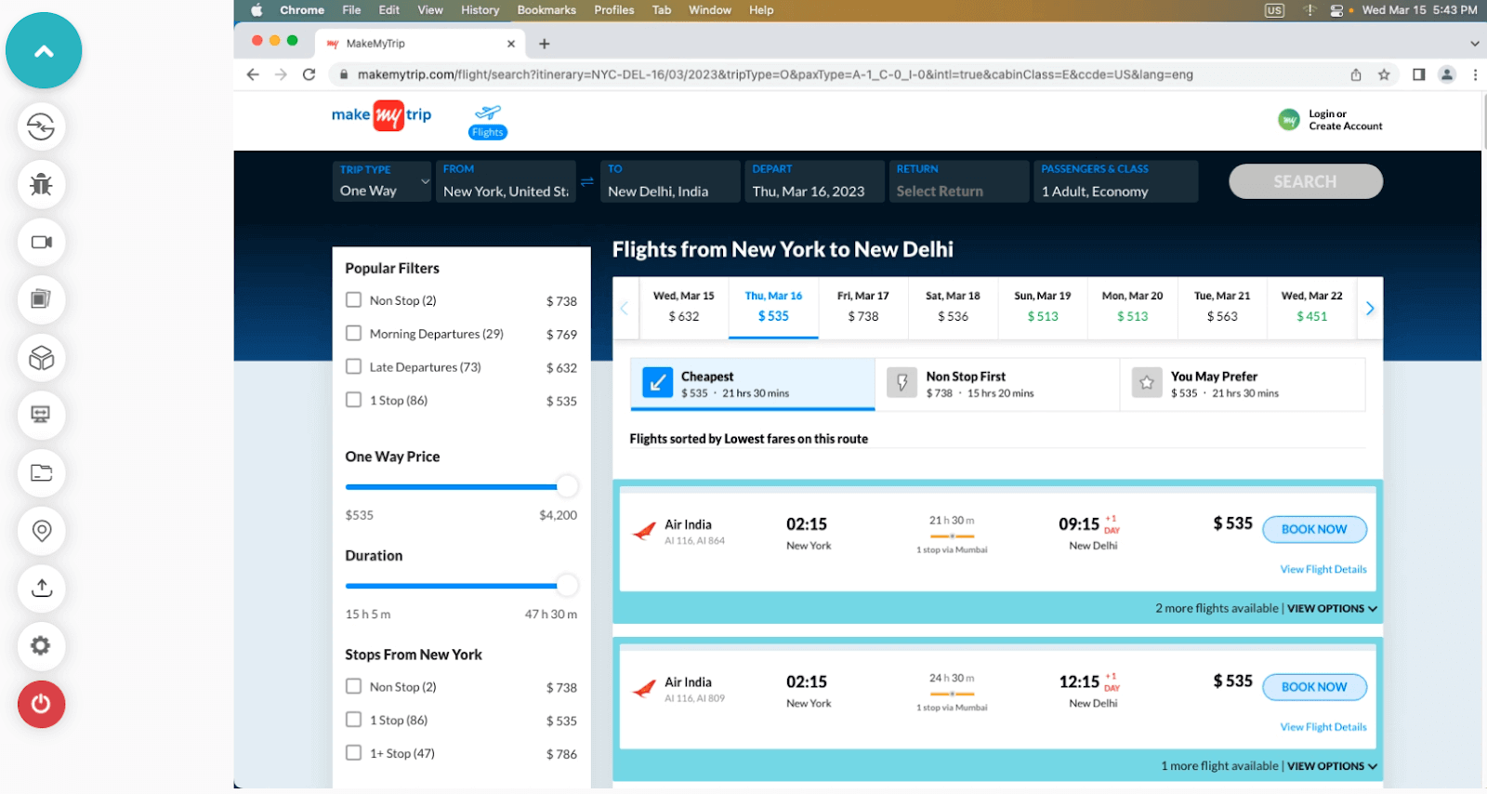Collapse the sidebar with the teal up-arrow button
Image resolution: width=1487 pixels, height=794 pixels.
44,50
